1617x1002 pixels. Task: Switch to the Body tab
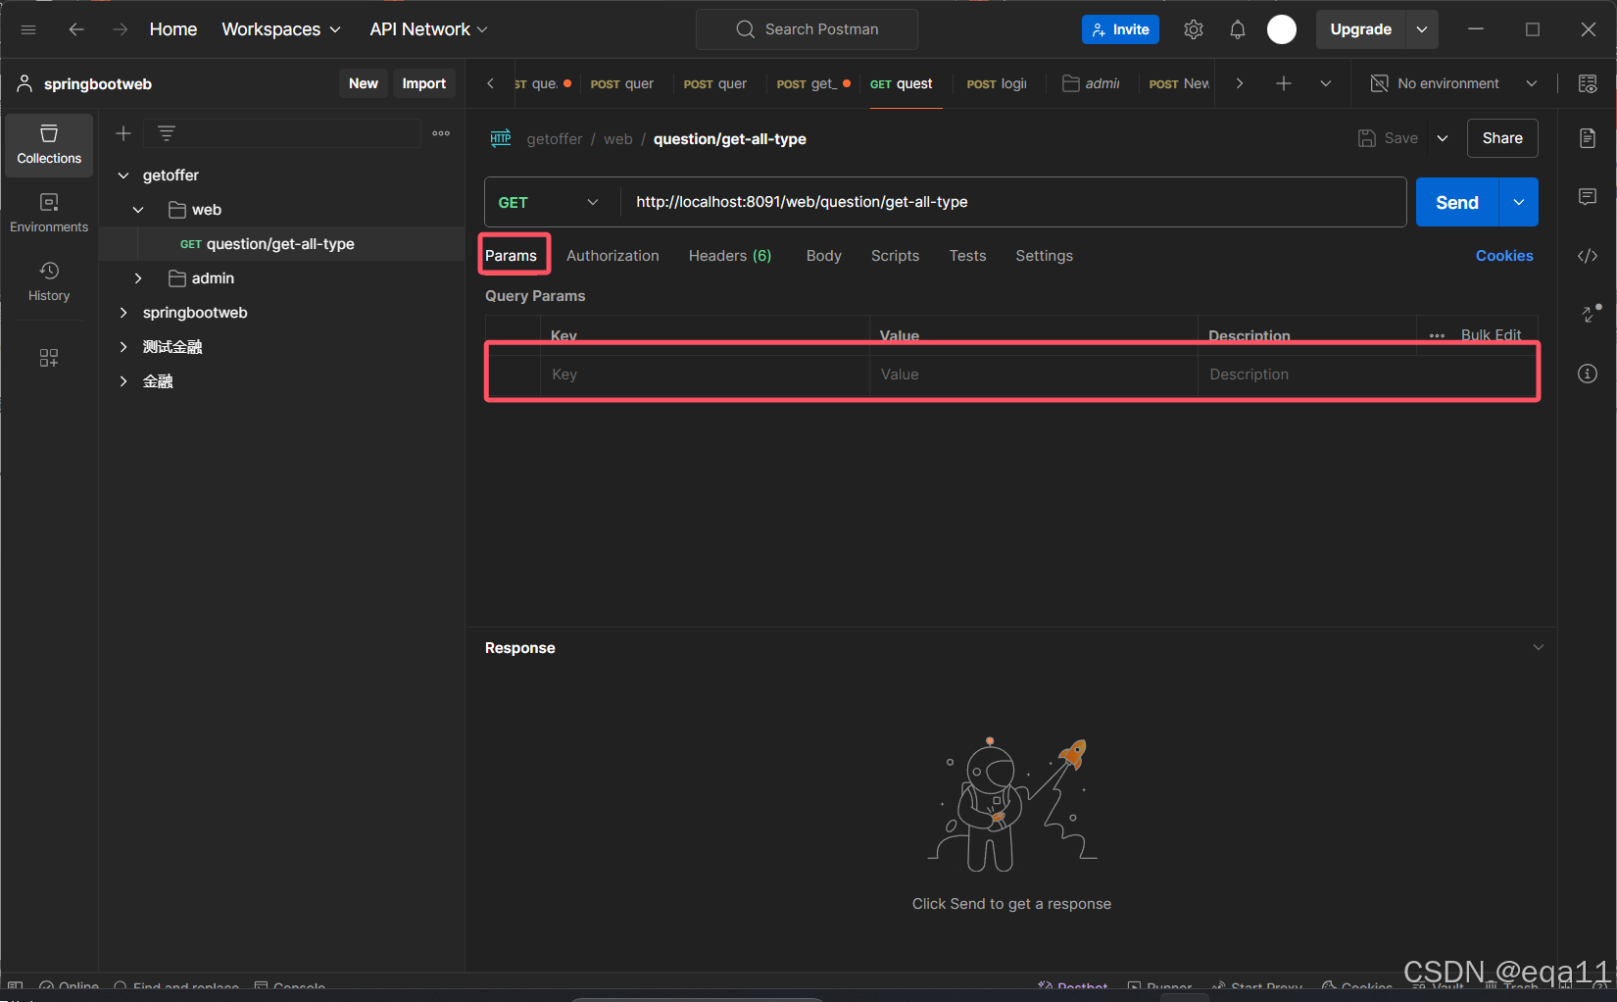[823, 256]
